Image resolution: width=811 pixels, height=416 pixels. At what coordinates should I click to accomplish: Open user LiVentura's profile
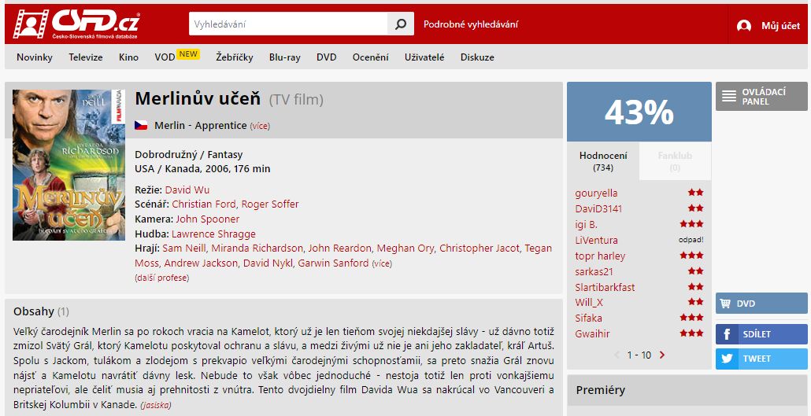(596, 241)
